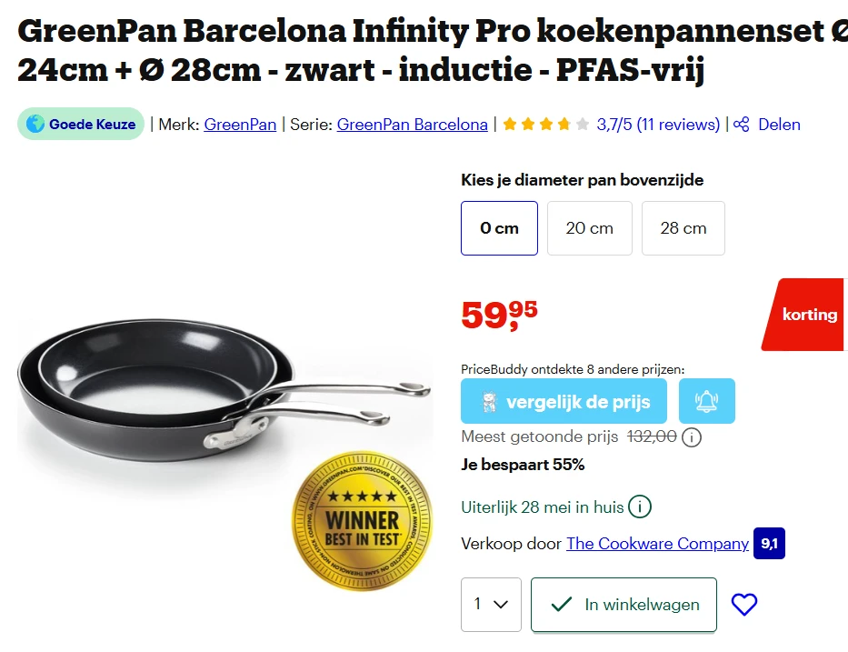Select the 0 cm diameter option

coord(499,228)
